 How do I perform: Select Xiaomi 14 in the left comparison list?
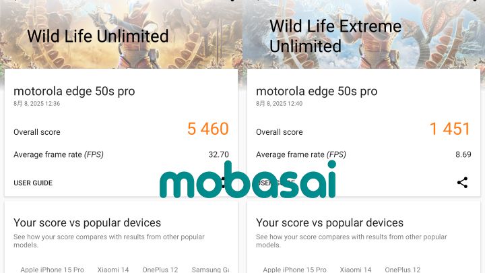pos(112,270)
